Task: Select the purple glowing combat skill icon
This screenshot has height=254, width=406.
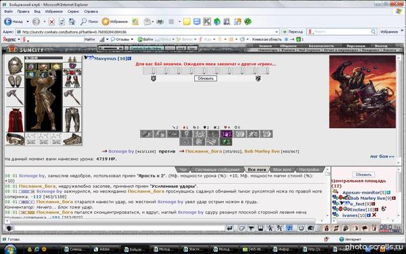Action: 226,133
